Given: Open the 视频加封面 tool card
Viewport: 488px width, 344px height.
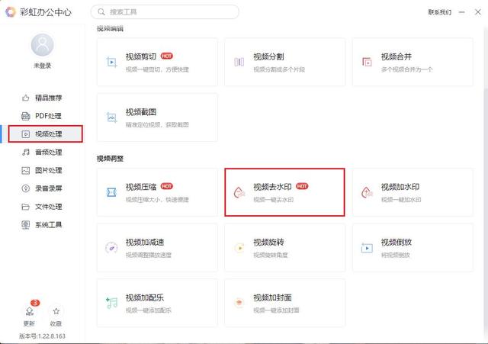Looking at the screenshot, I should click(x=284, y=303).
